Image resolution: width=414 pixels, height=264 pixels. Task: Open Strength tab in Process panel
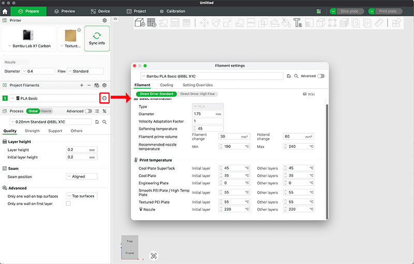coord(32,131)
